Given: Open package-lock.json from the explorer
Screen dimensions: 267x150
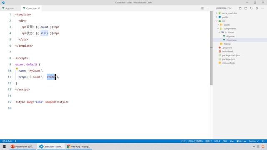Looking at the screenshot, I should [231, 55].
